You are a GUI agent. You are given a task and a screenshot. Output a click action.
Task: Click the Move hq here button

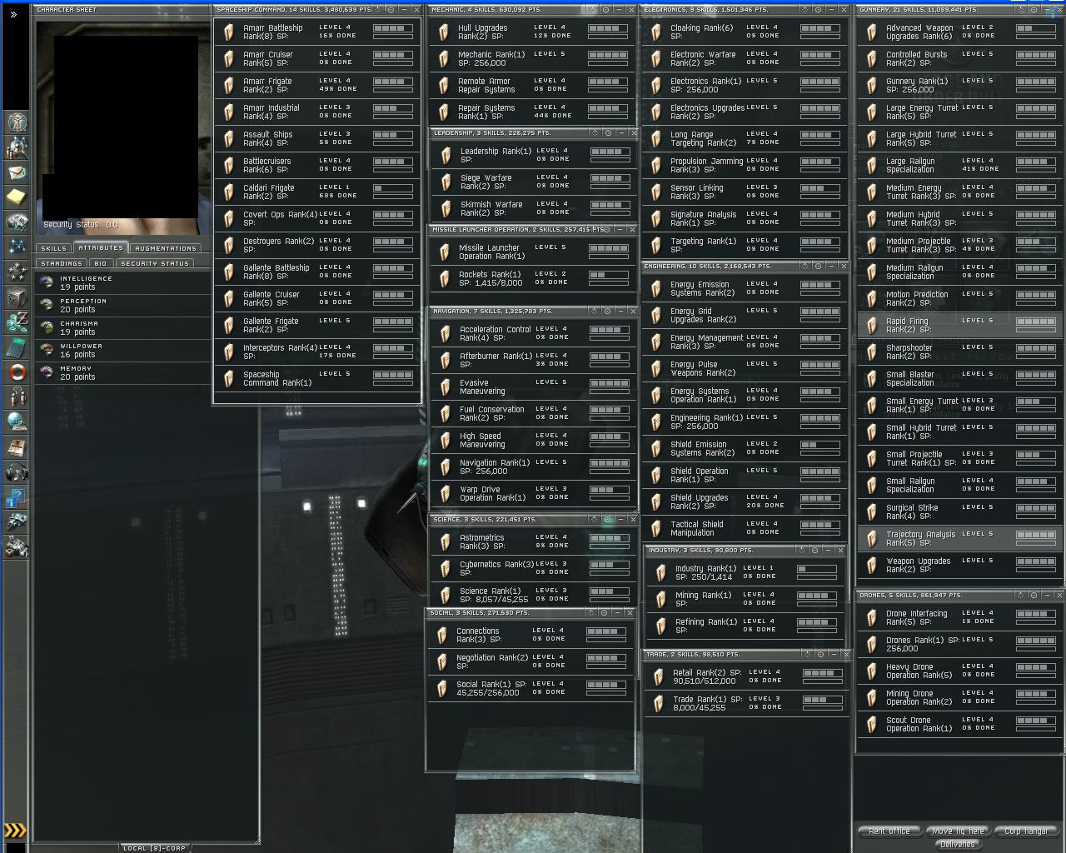click(958, 831)
